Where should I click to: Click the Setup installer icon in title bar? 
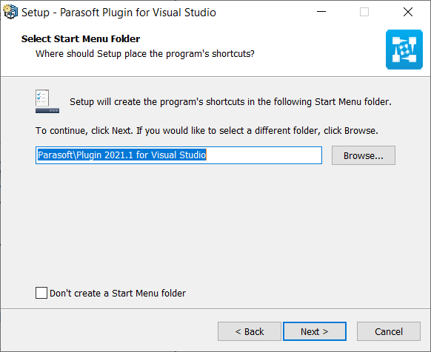click(x=10, y=12)
